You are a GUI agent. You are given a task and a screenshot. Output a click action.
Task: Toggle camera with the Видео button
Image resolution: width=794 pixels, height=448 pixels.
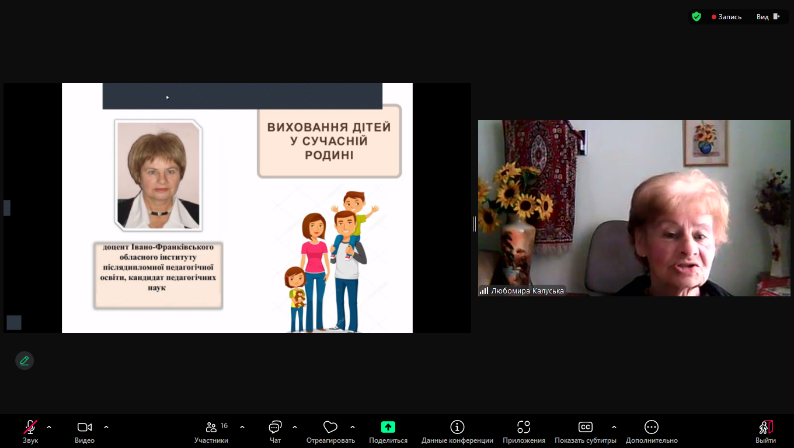(x=85, y=427)
